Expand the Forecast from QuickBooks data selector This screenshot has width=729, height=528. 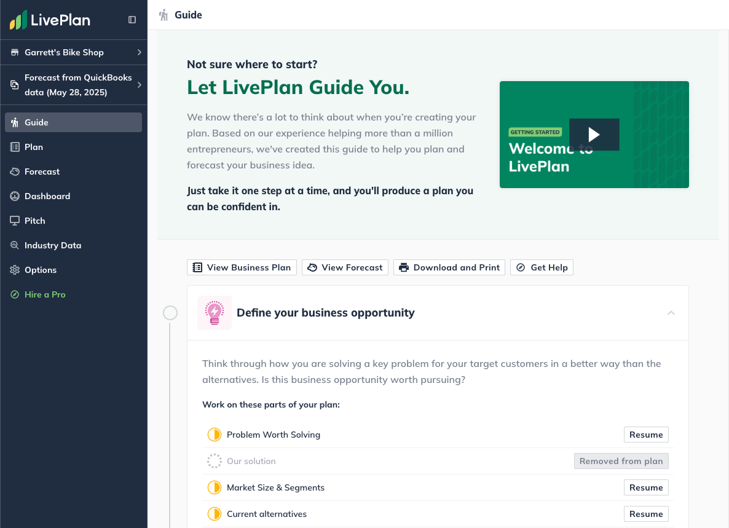click(74, 85)
